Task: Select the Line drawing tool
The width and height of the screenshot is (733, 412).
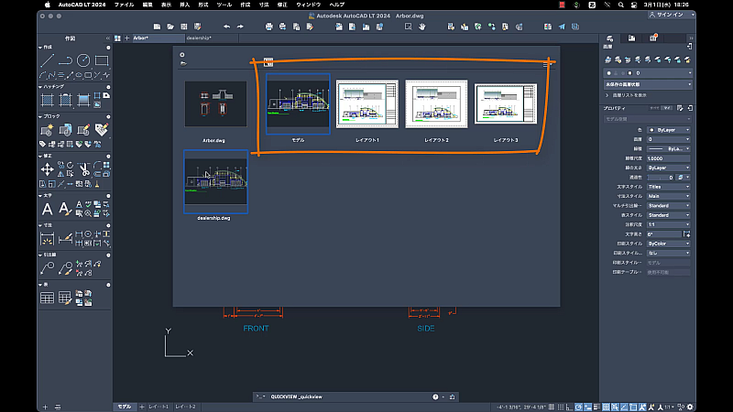Action: [47, 60]
